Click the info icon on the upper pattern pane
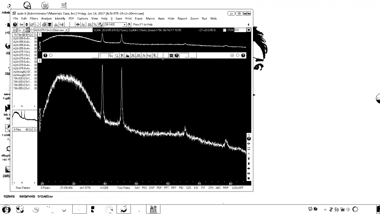380x214 pixels. click(x=40, y=35)
